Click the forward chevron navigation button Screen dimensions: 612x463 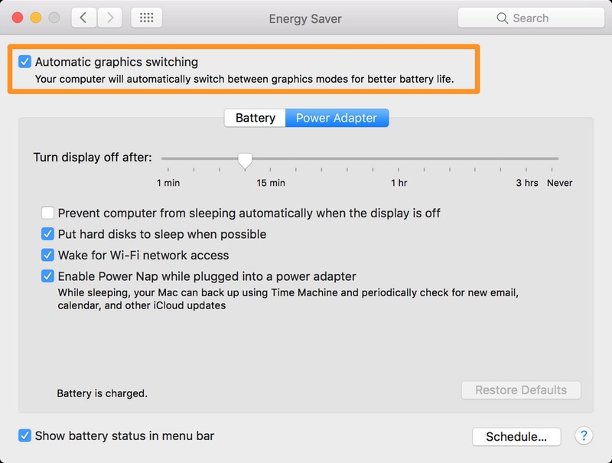110,18
